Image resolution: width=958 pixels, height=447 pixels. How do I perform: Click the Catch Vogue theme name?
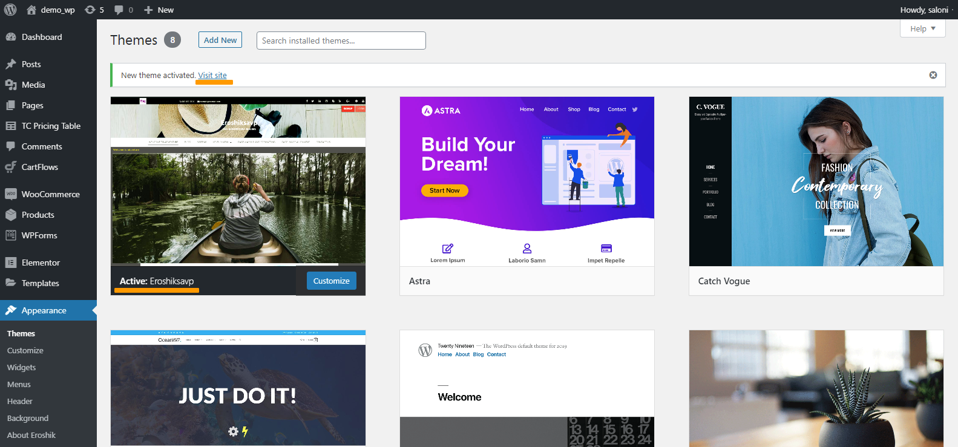[724, 281]
